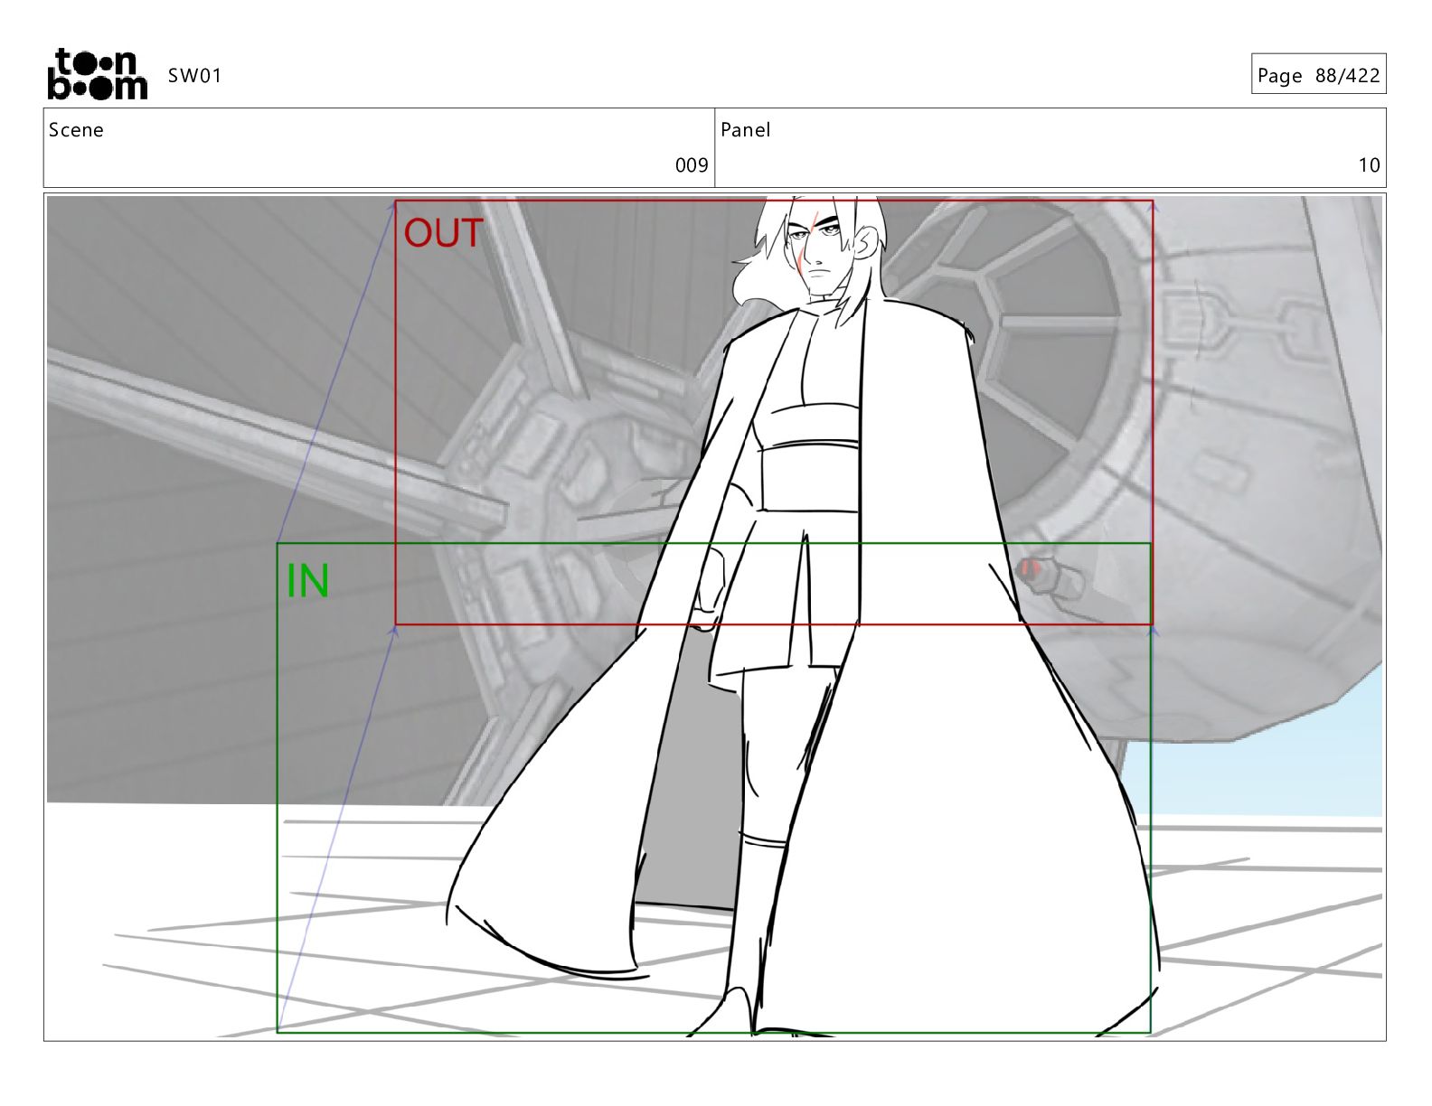This screenshot has width=1432, height=1106.
Task: Click the Page 88/422 box
Action: pyautogui.click(x=1318, y=75)
